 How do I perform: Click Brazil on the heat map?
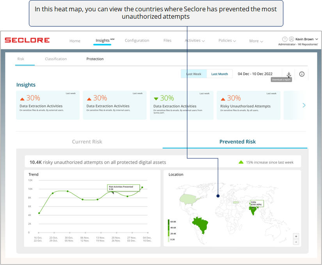tap(201, 224)
